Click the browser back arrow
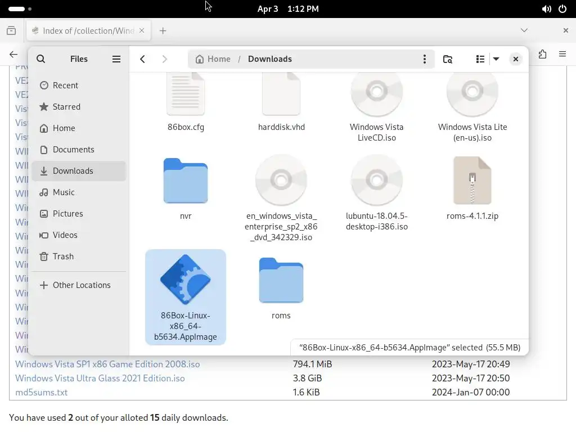576x432 pixels. 13,55
